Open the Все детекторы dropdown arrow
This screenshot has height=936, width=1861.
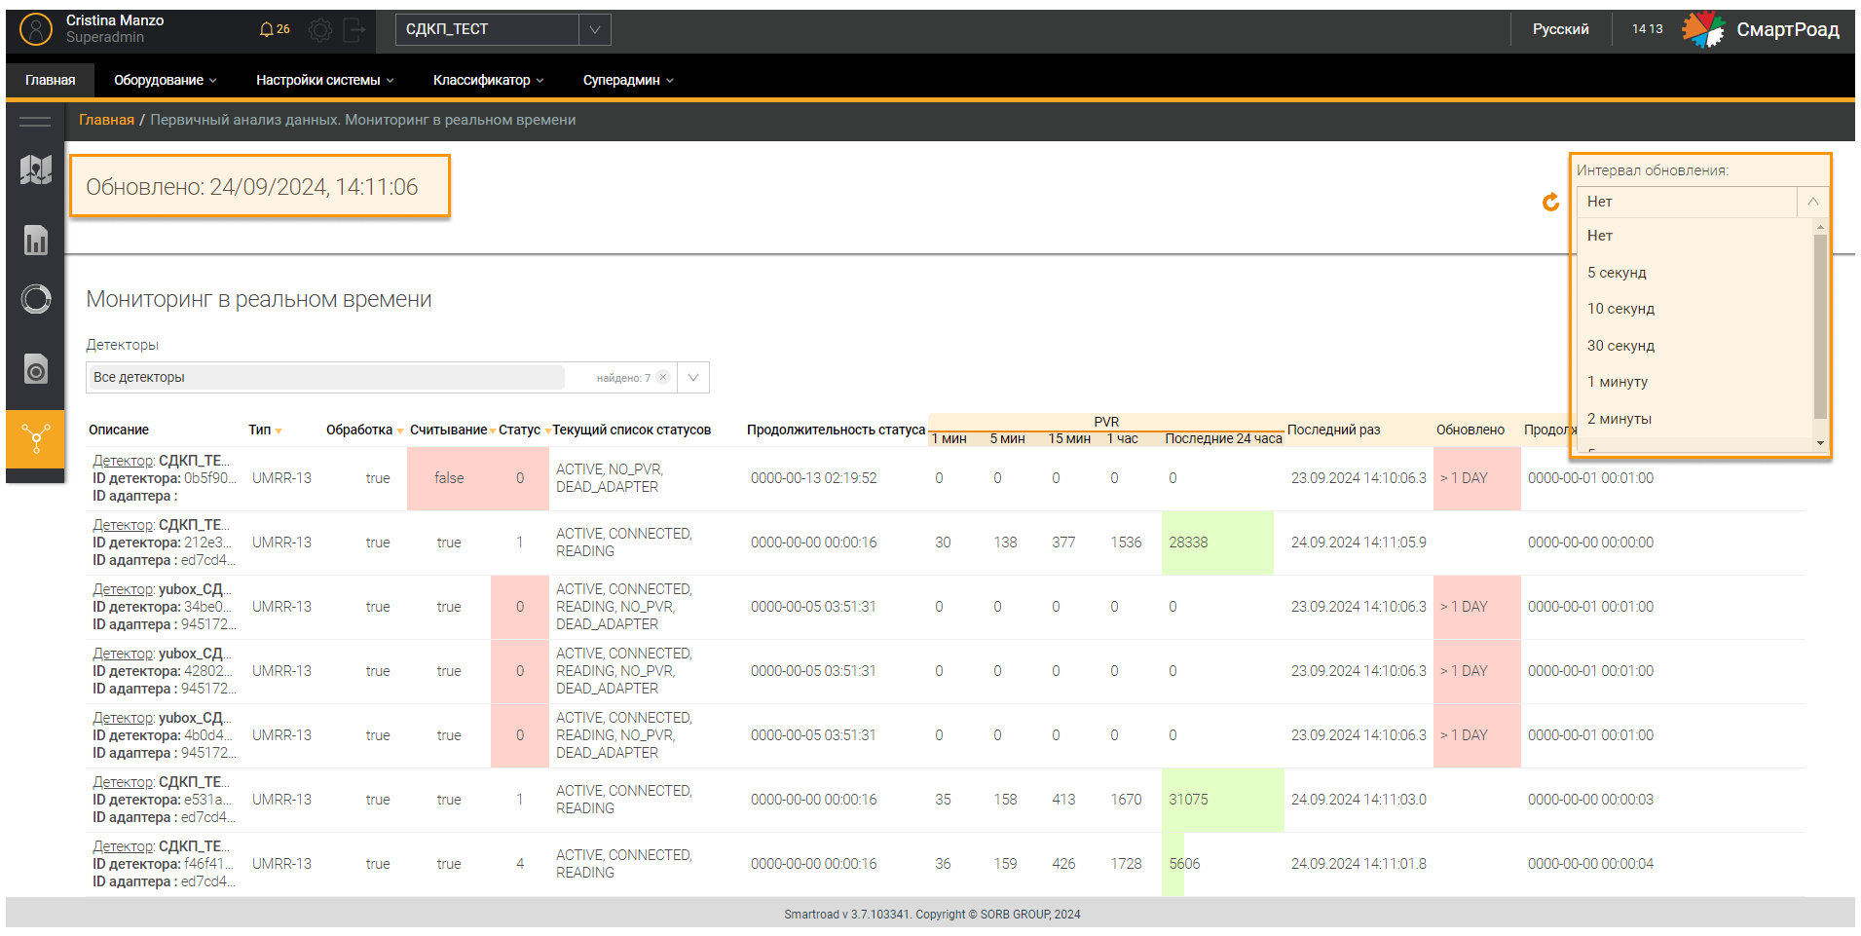pos(693,378)
